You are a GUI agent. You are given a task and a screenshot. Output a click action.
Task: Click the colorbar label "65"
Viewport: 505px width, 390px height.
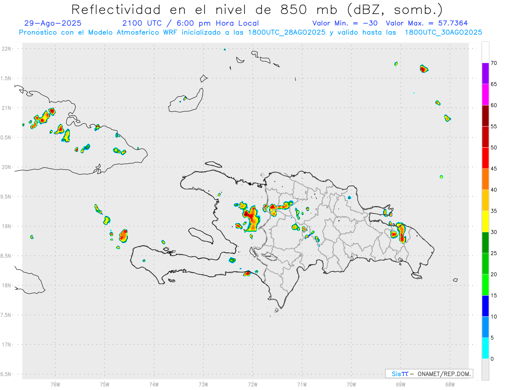[x=494, y=84]
